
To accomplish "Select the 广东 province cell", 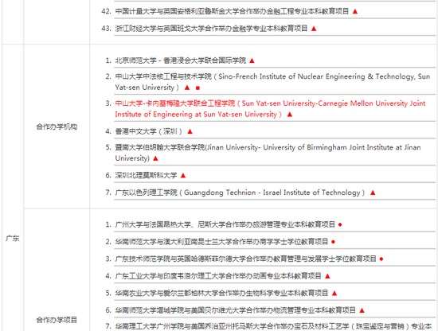I will point(13,239).
